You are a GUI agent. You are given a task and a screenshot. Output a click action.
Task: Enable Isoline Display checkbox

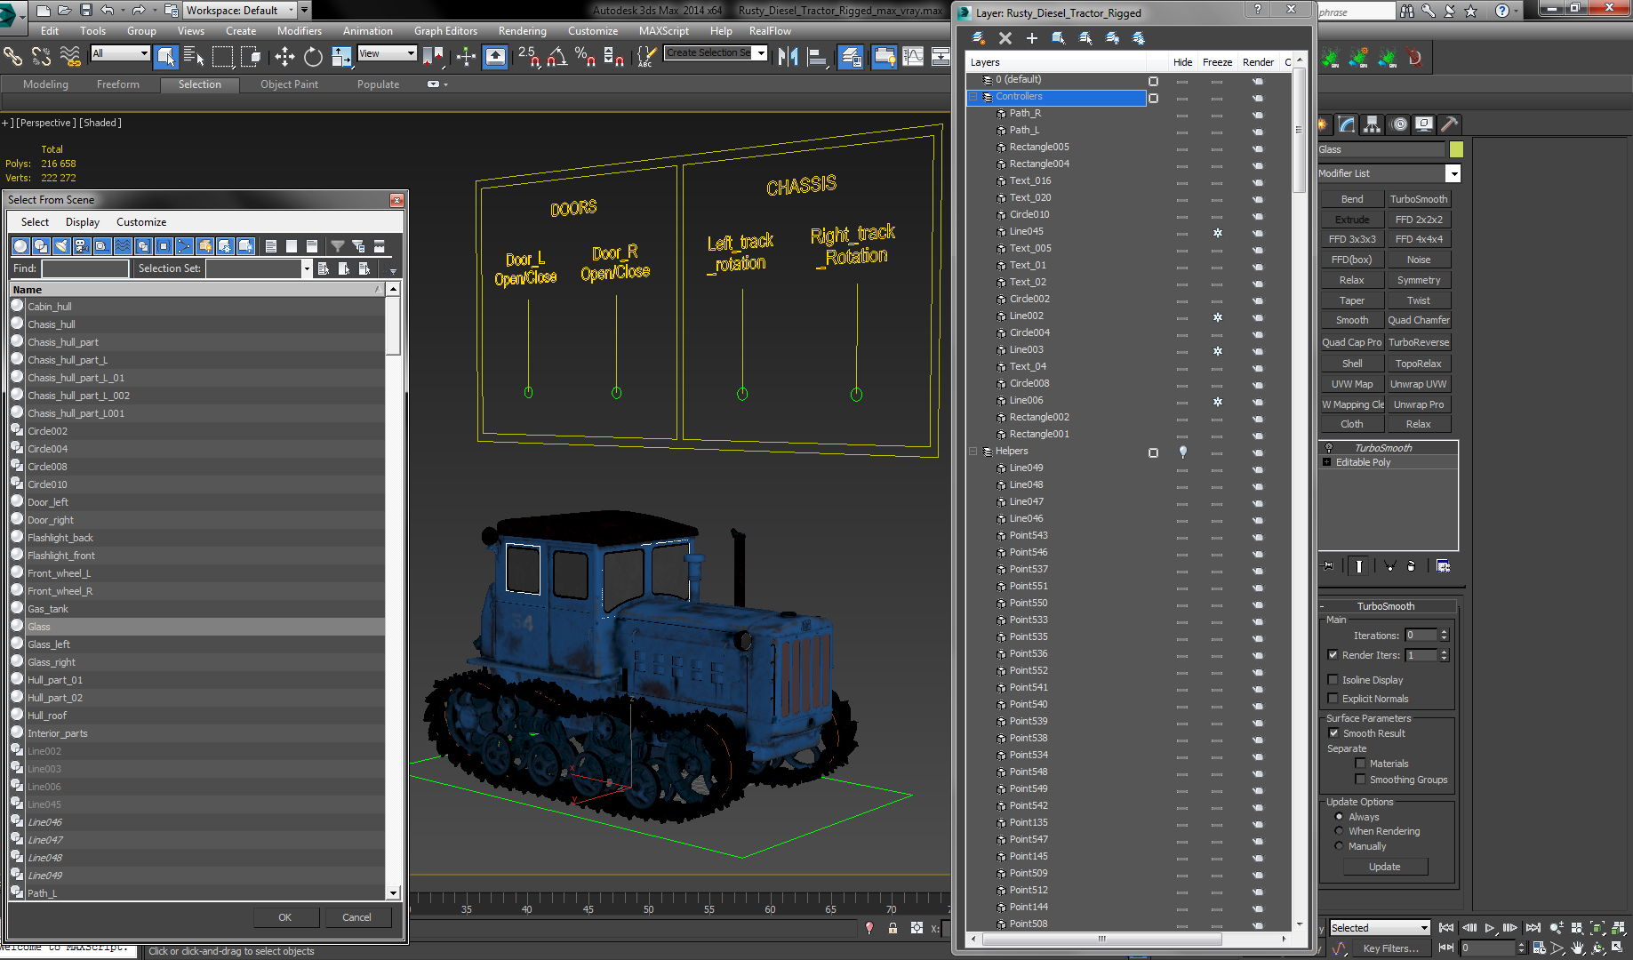coord(1333,680)
